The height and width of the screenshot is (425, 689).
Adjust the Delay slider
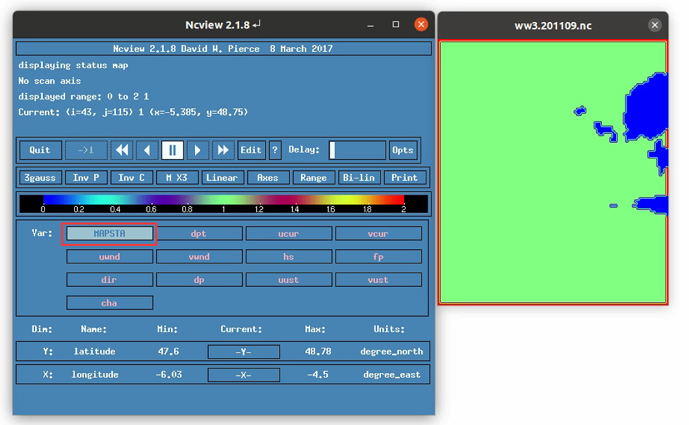[x=357, y=150]
